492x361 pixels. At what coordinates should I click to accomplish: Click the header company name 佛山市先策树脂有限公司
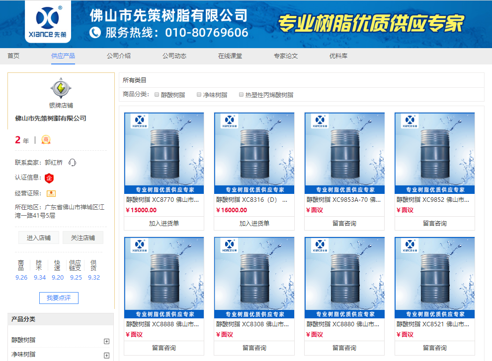click(168, 15)
